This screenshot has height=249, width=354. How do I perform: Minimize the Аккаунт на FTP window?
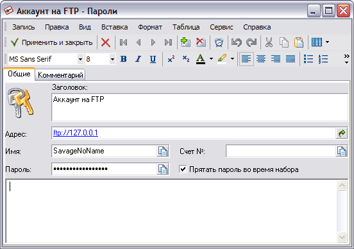pos(314,11)
